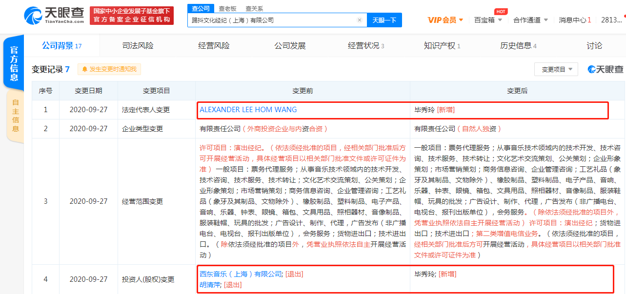Viewport: 626px width, 294px height.
Task: Click the TianYanCha logo beside the 变更项目 dropdown
Action: tap(605, 69)
